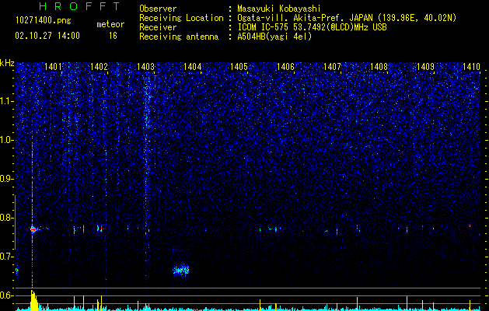Click the 1407 time marker
Viewport: 489px width, 311px height.
point(332,66)
